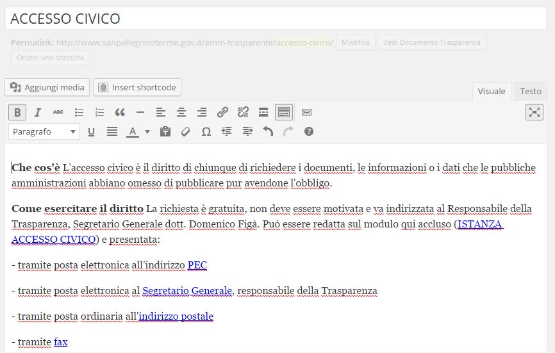
Task: Decrease paragraph indent
Action: (x=226, y=131)
